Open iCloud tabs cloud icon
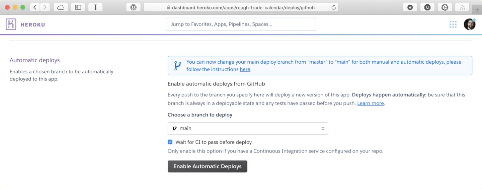Image resolution: width=482 pixels, height=189 pixels. [x=61, y=7]
